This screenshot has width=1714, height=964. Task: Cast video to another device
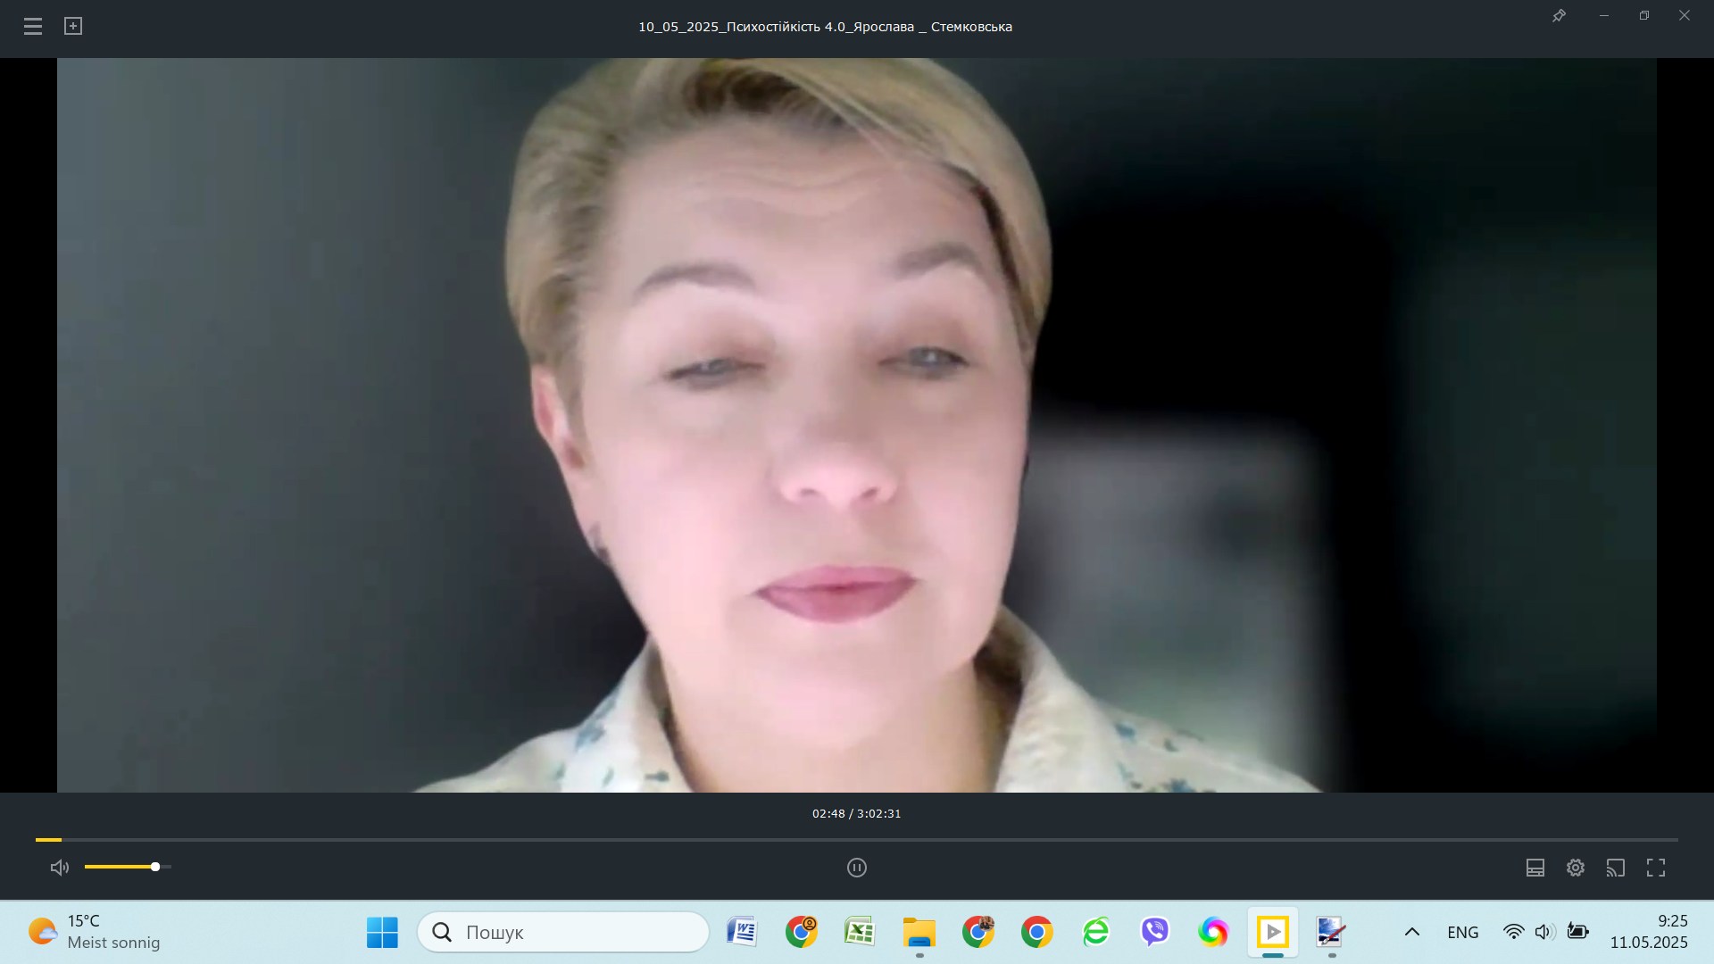1615,868
